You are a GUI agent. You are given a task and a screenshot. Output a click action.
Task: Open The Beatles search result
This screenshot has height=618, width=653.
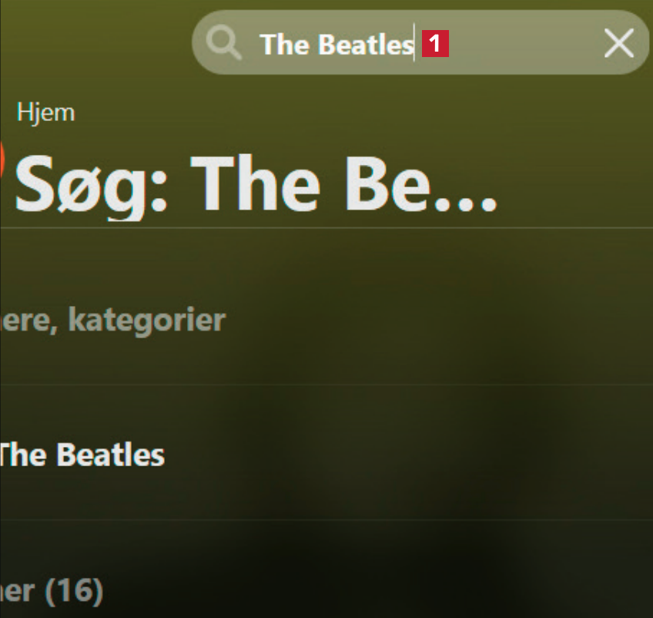tap(81, 455)
